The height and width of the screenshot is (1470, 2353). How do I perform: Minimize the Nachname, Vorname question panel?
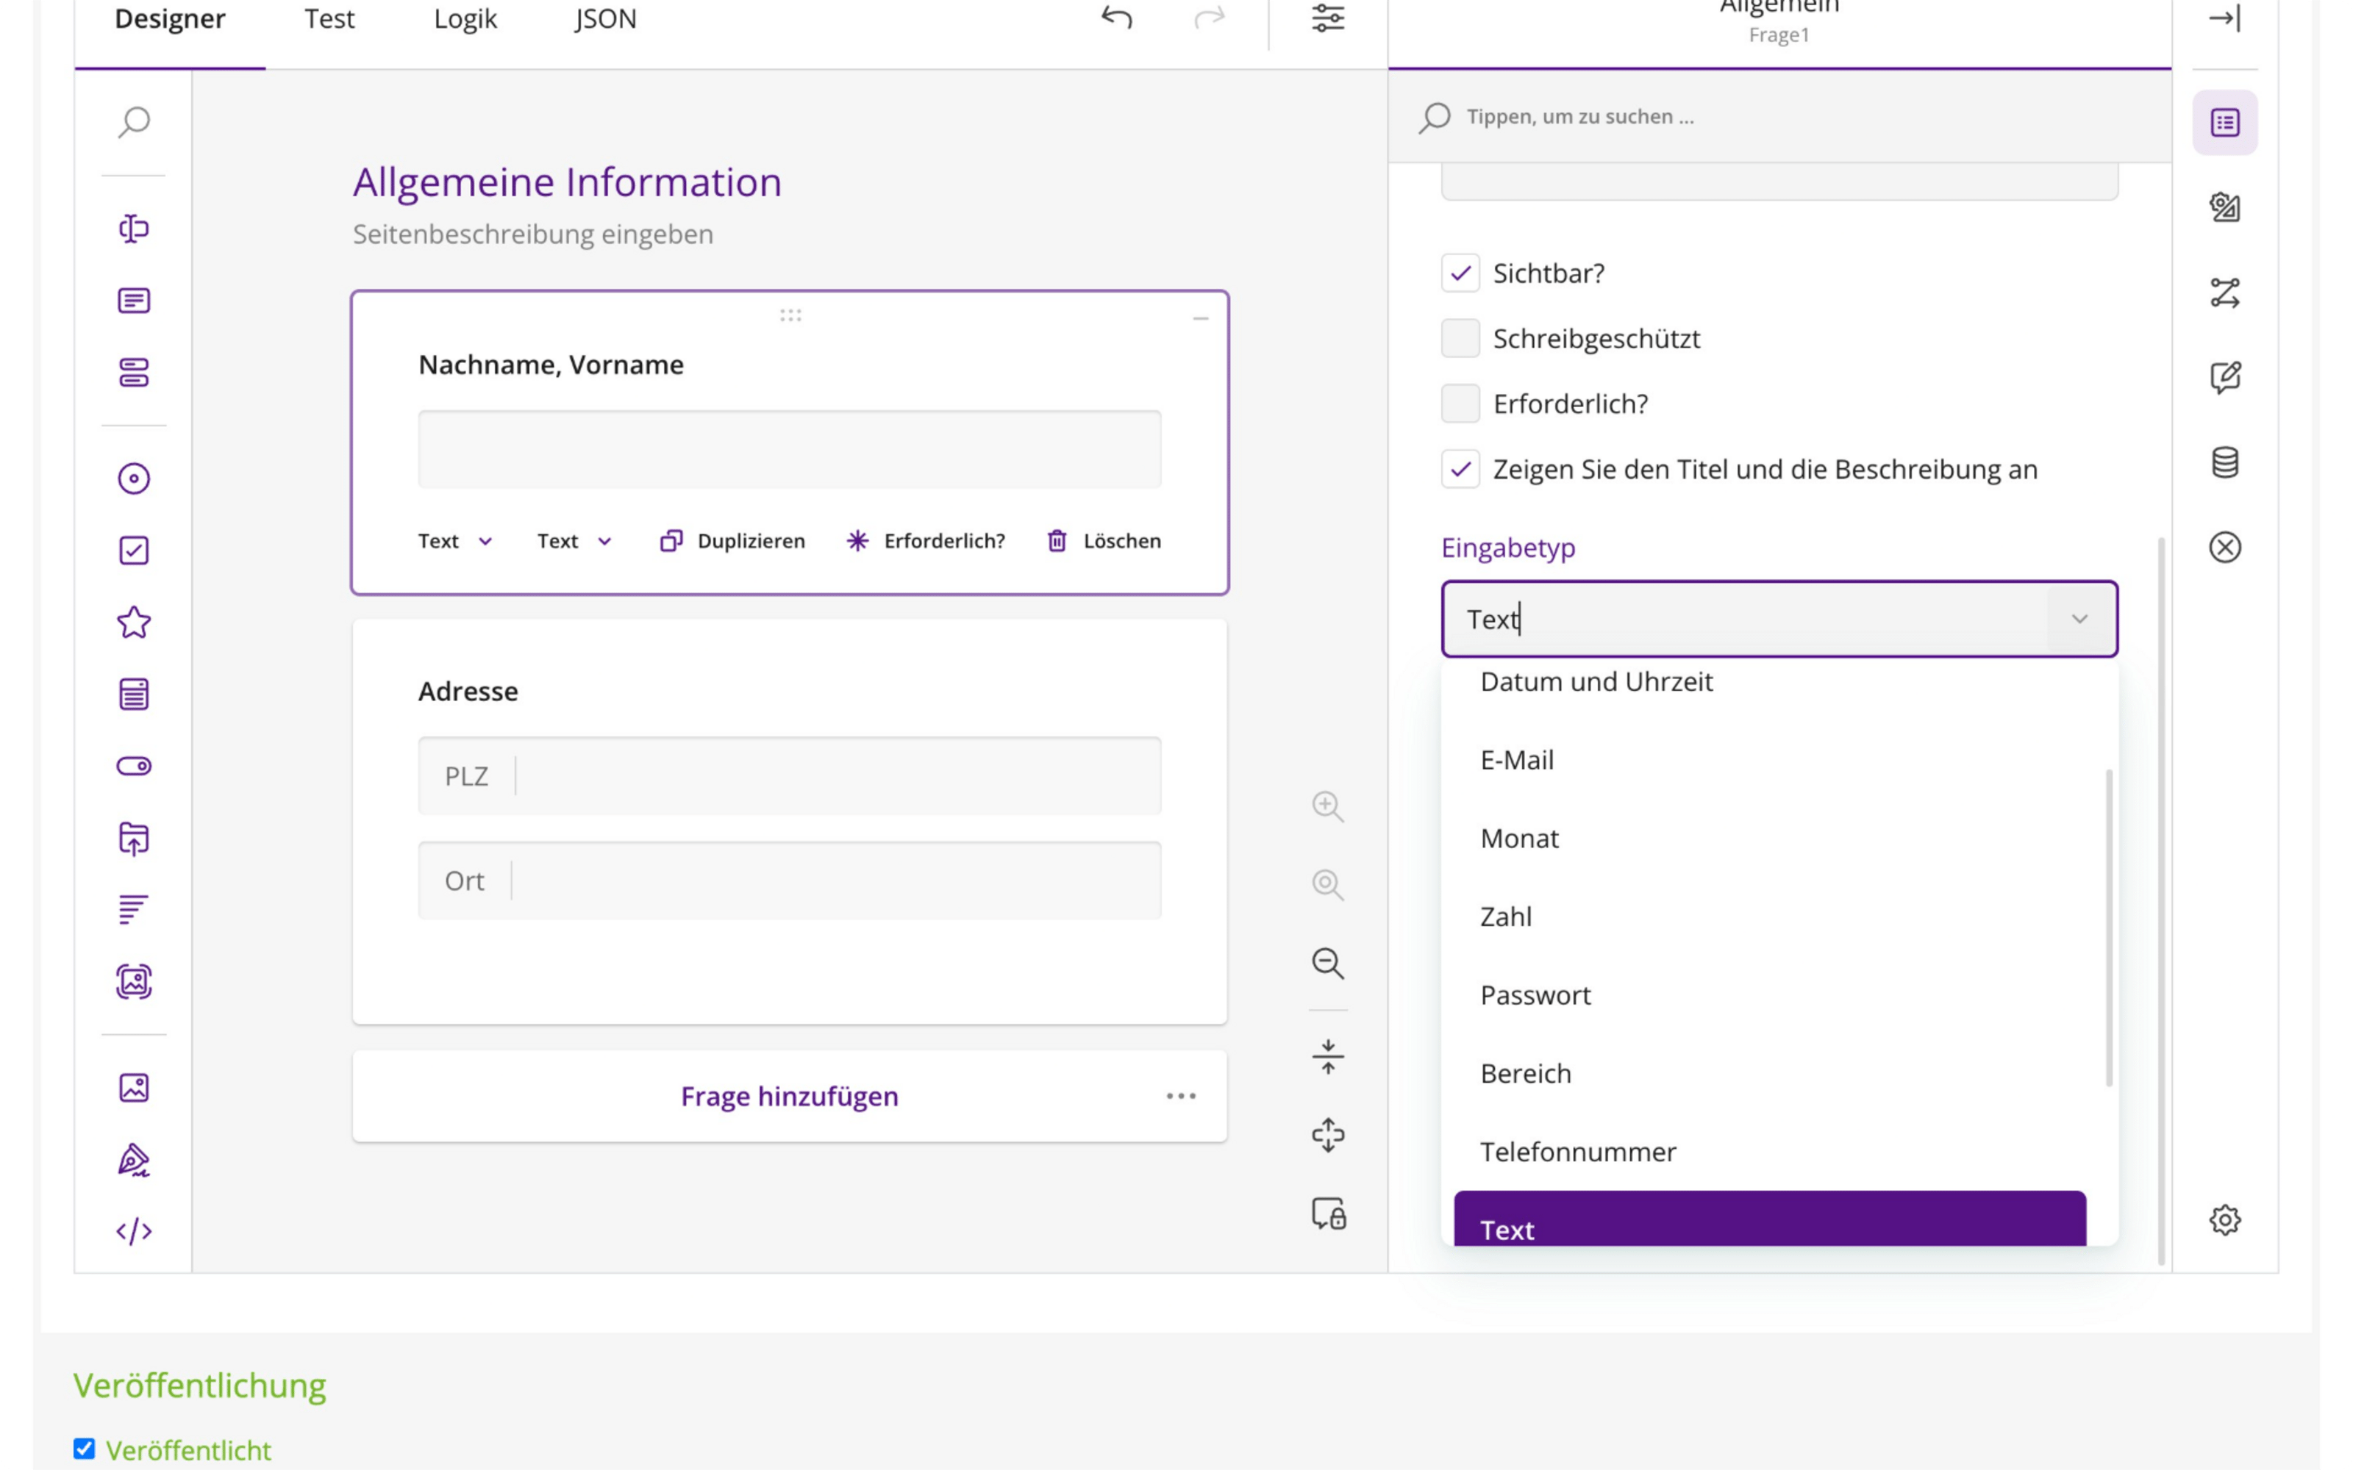pyautogui.click(x=1201, y=318)
